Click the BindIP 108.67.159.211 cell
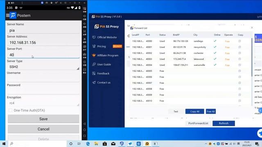The height and width of the screenshot is (147, 262). coord(181,65)
